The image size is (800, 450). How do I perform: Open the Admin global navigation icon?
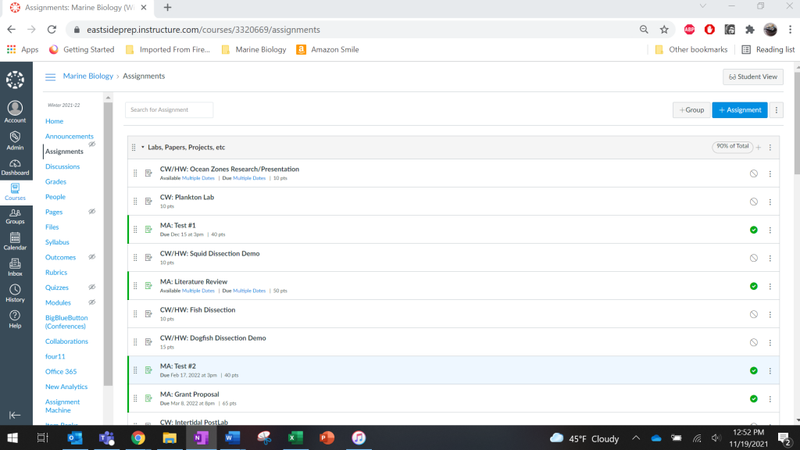tap(16, 140)
